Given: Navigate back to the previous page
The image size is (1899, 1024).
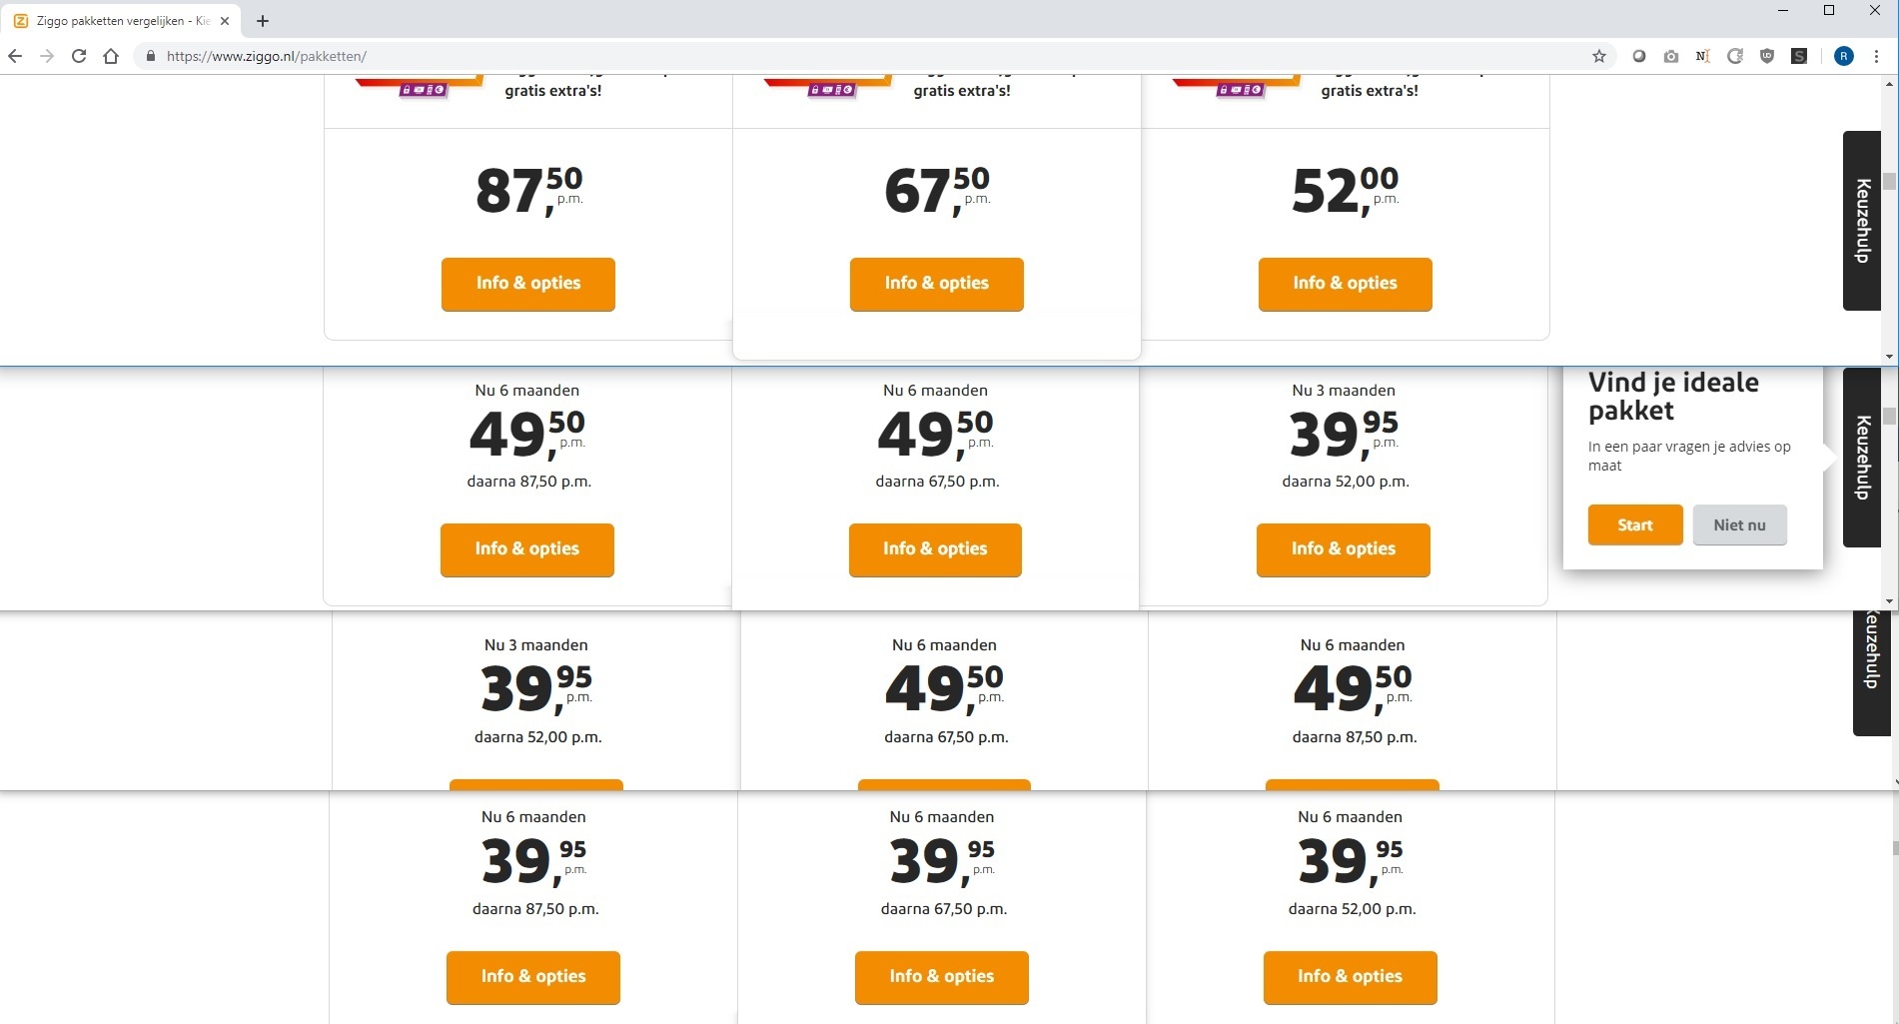Looking at the screenshot, I should [x=15, y=56].
